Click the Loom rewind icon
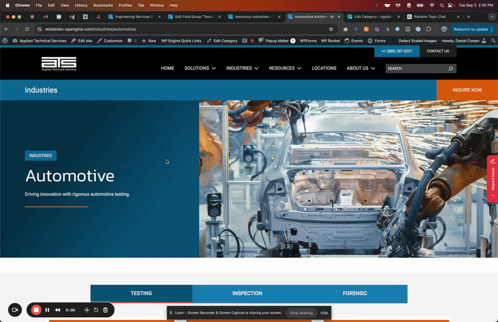The height and width of the screenshot is (322, 498). click(x=57, y=310)
